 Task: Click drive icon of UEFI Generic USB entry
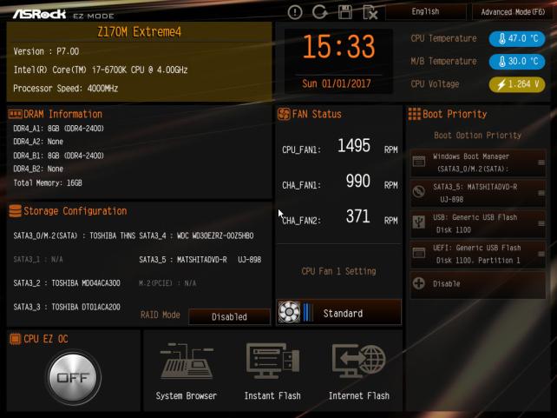click(x=419, y=253)
